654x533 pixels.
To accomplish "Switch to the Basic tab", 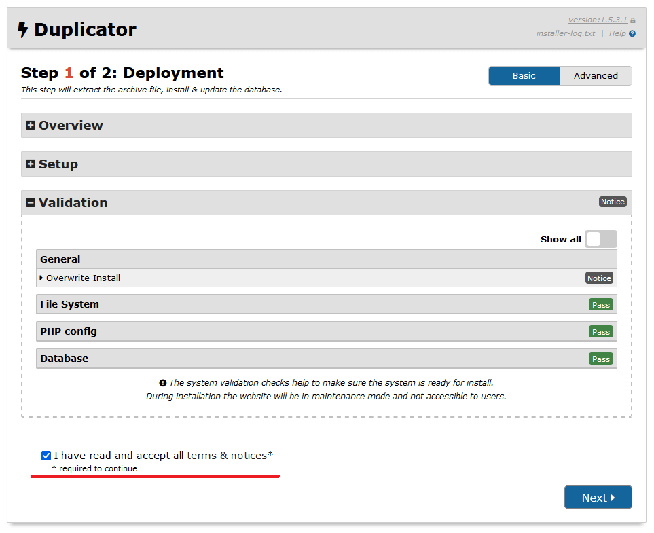I will (x=524, y=76).
